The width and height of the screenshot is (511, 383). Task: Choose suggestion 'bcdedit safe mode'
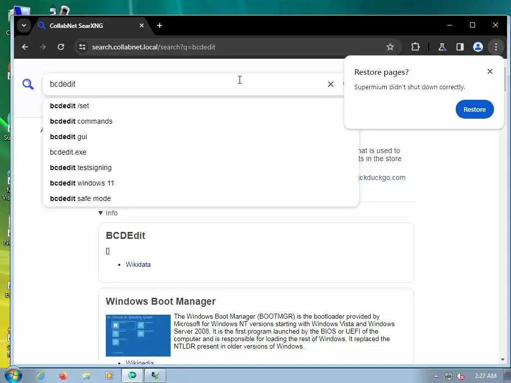[201, 198]
